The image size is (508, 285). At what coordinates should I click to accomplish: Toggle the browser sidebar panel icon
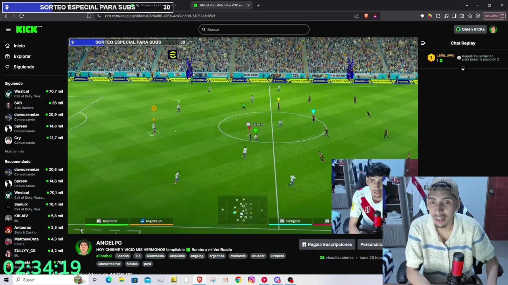click(x=454, y=16)
